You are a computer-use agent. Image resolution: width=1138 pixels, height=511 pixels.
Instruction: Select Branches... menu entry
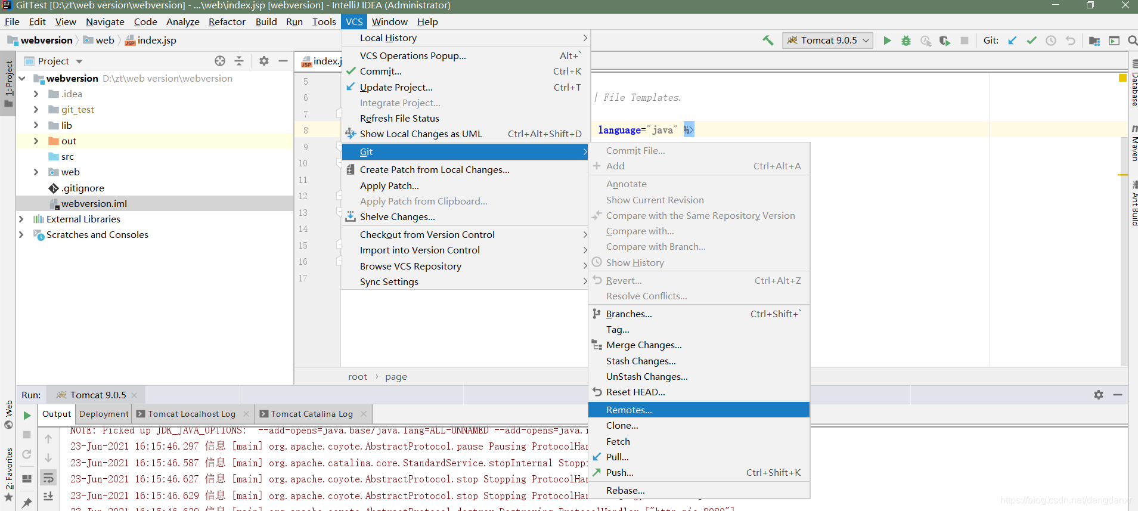point(699,314)
